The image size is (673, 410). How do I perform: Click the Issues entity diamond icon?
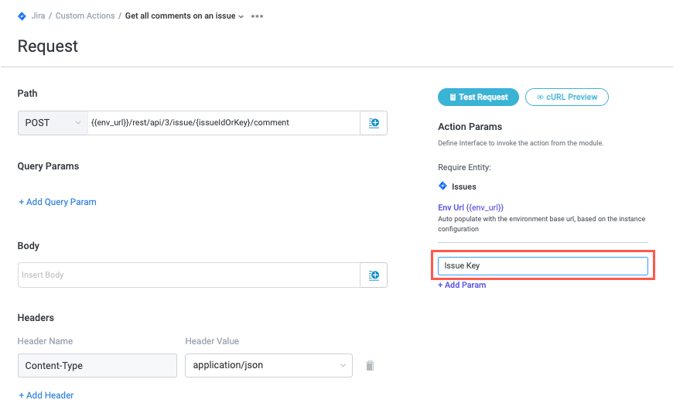point(442,186)
